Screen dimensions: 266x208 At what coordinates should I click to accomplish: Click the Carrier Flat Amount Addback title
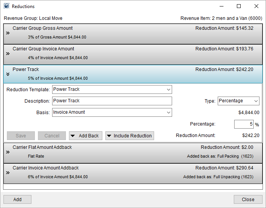click(42, 147)
